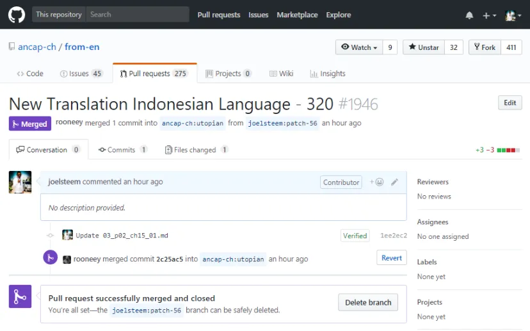
Task: Select the Files changed 1 tab
Action: (x=197, y=149)
